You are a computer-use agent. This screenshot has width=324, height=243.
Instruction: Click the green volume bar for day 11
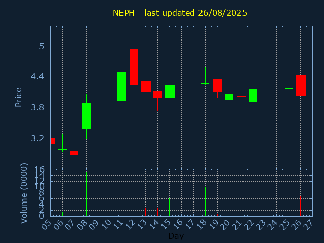[121, 196]
